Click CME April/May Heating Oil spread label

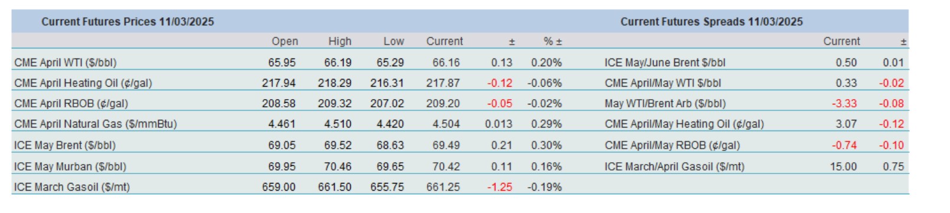pos(684,124)
